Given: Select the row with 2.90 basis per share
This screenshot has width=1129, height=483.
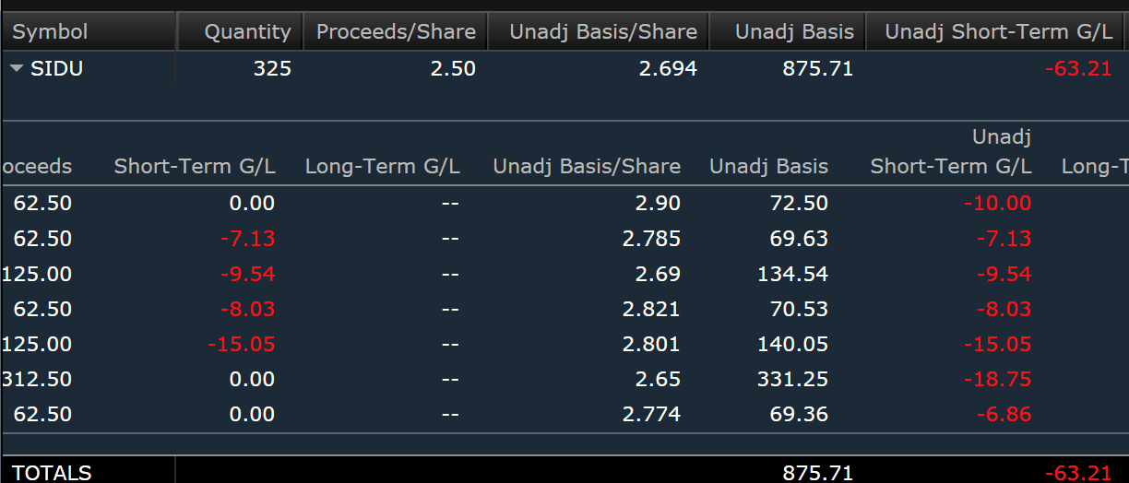Looking at the screenshot, I should coord(658,204).
